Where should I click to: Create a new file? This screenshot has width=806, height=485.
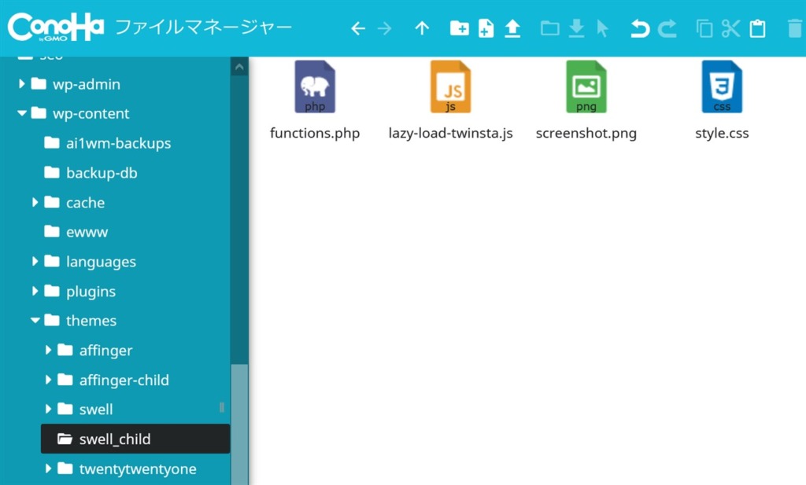pos(486,28)
